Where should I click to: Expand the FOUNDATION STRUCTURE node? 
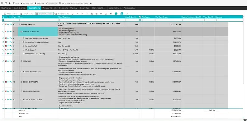(x=21, y=72)
